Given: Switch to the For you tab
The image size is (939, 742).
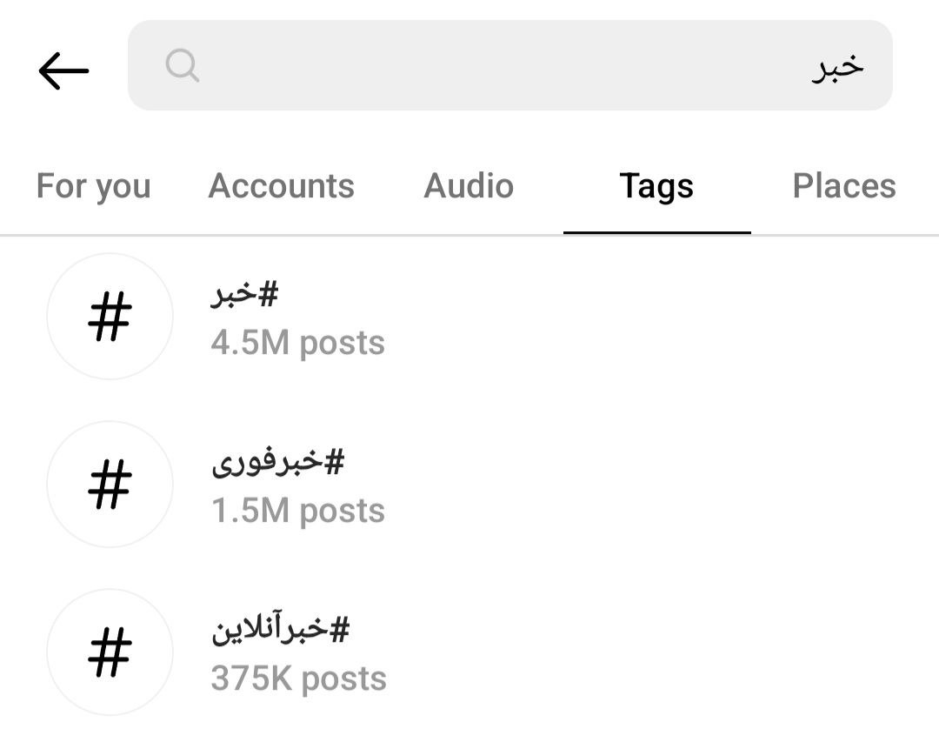Looking at the screenshot, I should coord(93,186).
